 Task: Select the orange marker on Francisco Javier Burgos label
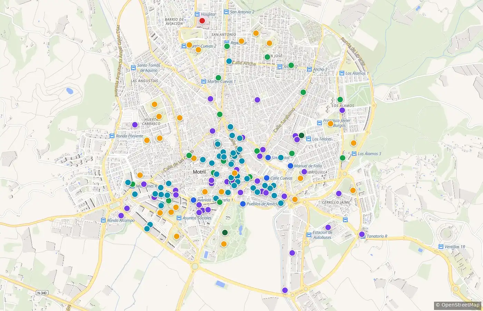coord(330,124)
